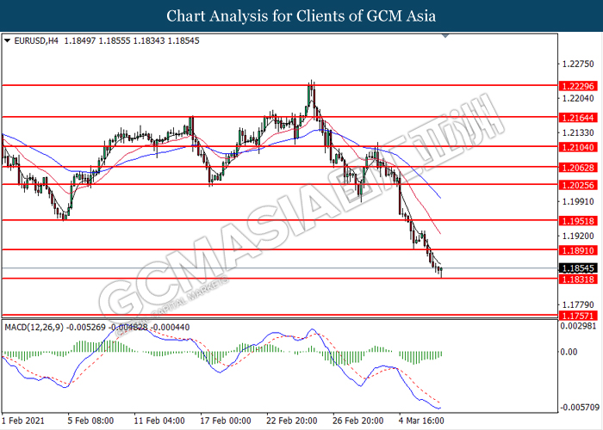Click the 1.21040 red price label
The width and height of the screenshot is (603, 430).
point(578,147)
